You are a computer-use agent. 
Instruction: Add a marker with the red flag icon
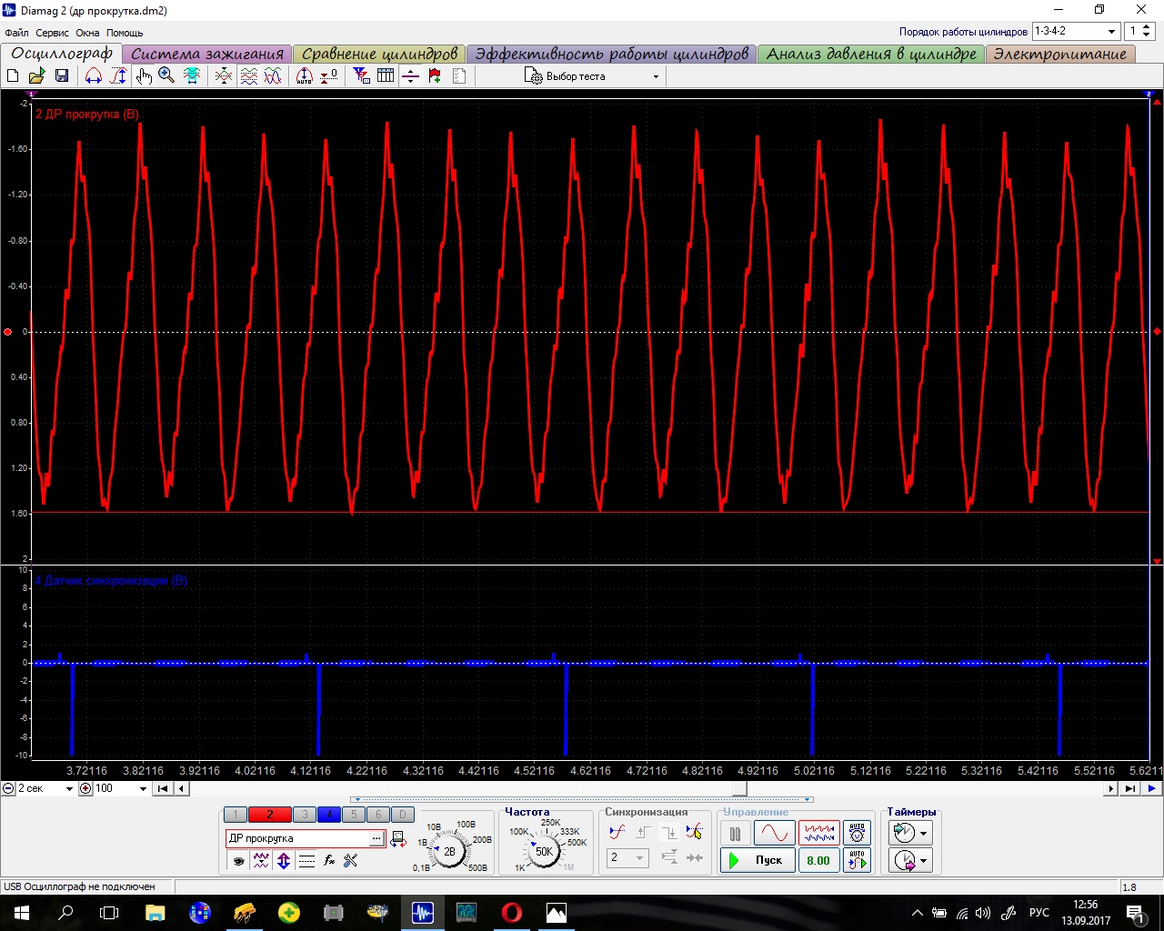click(x=435, y=76)
